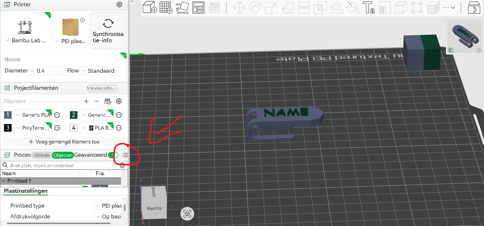Image resolution: width=484 pixels, height=226 pixels.
Task: Switch process scope to Globale
Action: pos(42,155)
